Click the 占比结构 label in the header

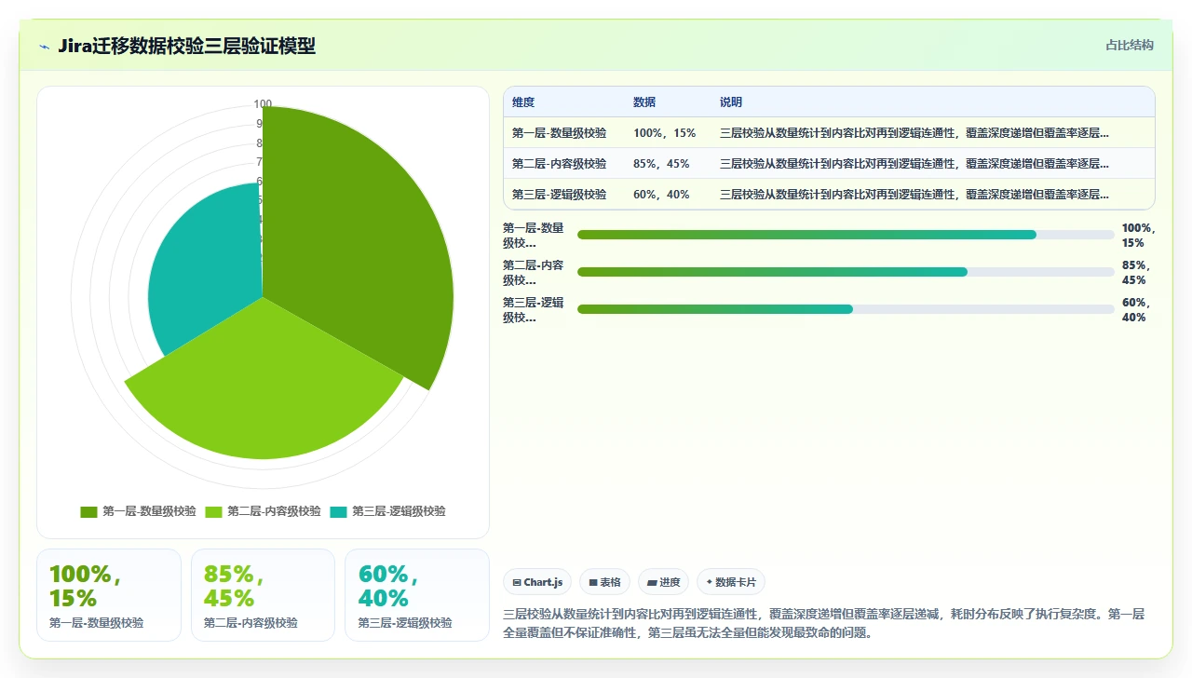coord(1130,45)
